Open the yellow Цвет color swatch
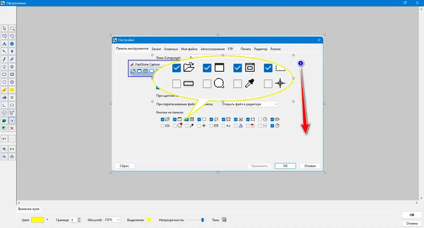 pyautogui.click(x=38, y=220)
